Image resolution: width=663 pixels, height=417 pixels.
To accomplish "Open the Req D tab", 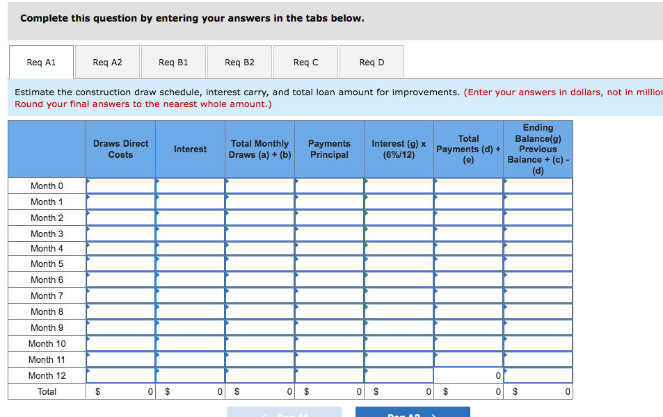I will pyautogui.click(x=372, y=61).
